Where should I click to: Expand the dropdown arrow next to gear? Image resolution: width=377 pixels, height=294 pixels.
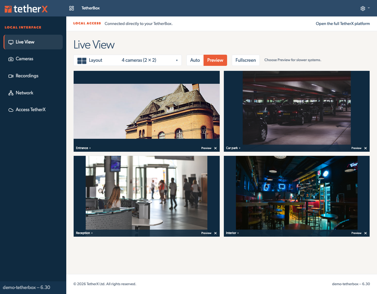click(369, 8)
